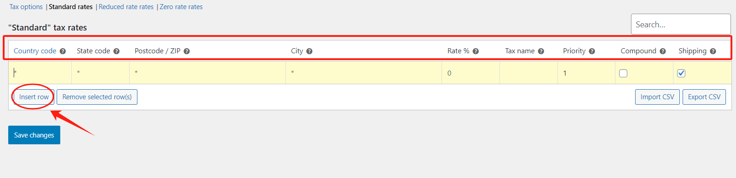
Task: Click Remove selected row(s) button
Action: pyautogui.click(x=97, y=97)
